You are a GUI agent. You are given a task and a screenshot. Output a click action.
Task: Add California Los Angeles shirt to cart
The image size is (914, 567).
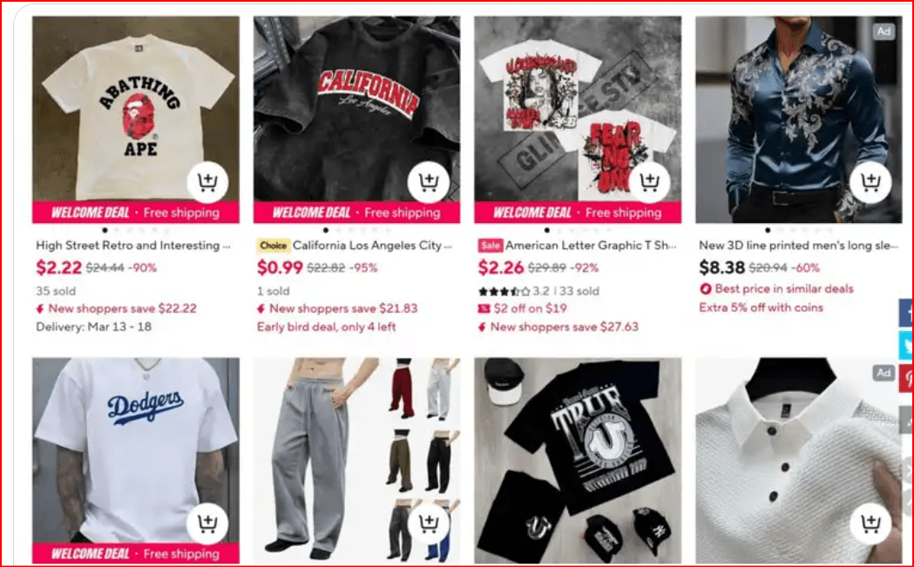[429, 182]
